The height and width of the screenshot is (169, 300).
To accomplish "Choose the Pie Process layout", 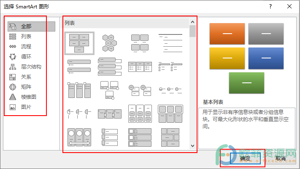I will coord(79,114).
